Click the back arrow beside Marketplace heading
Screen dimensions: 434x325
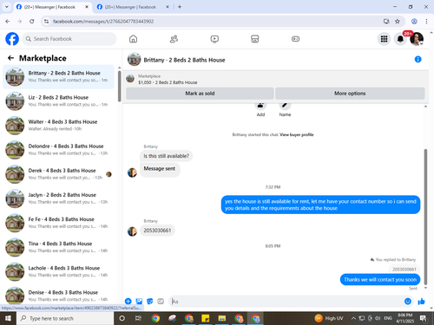pos(10,58)
